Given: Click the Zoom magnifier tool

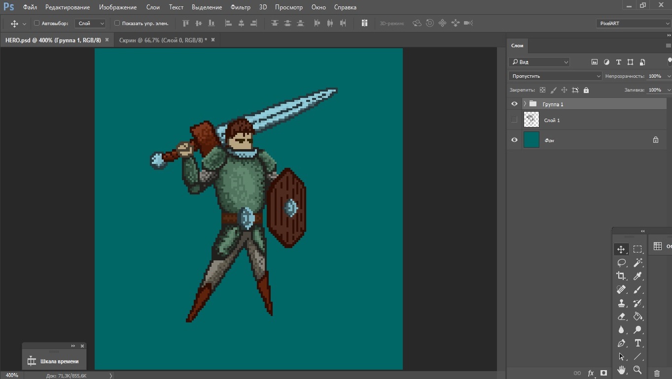Looking at the screenshot, I should (x=637, y=370).
